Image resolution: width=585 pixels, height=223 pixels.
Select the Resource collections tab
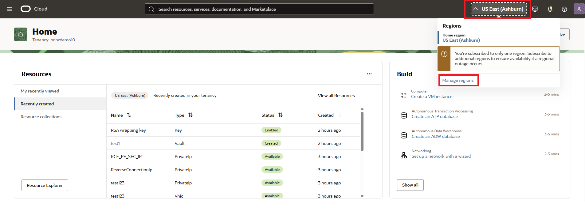point(41,117)
